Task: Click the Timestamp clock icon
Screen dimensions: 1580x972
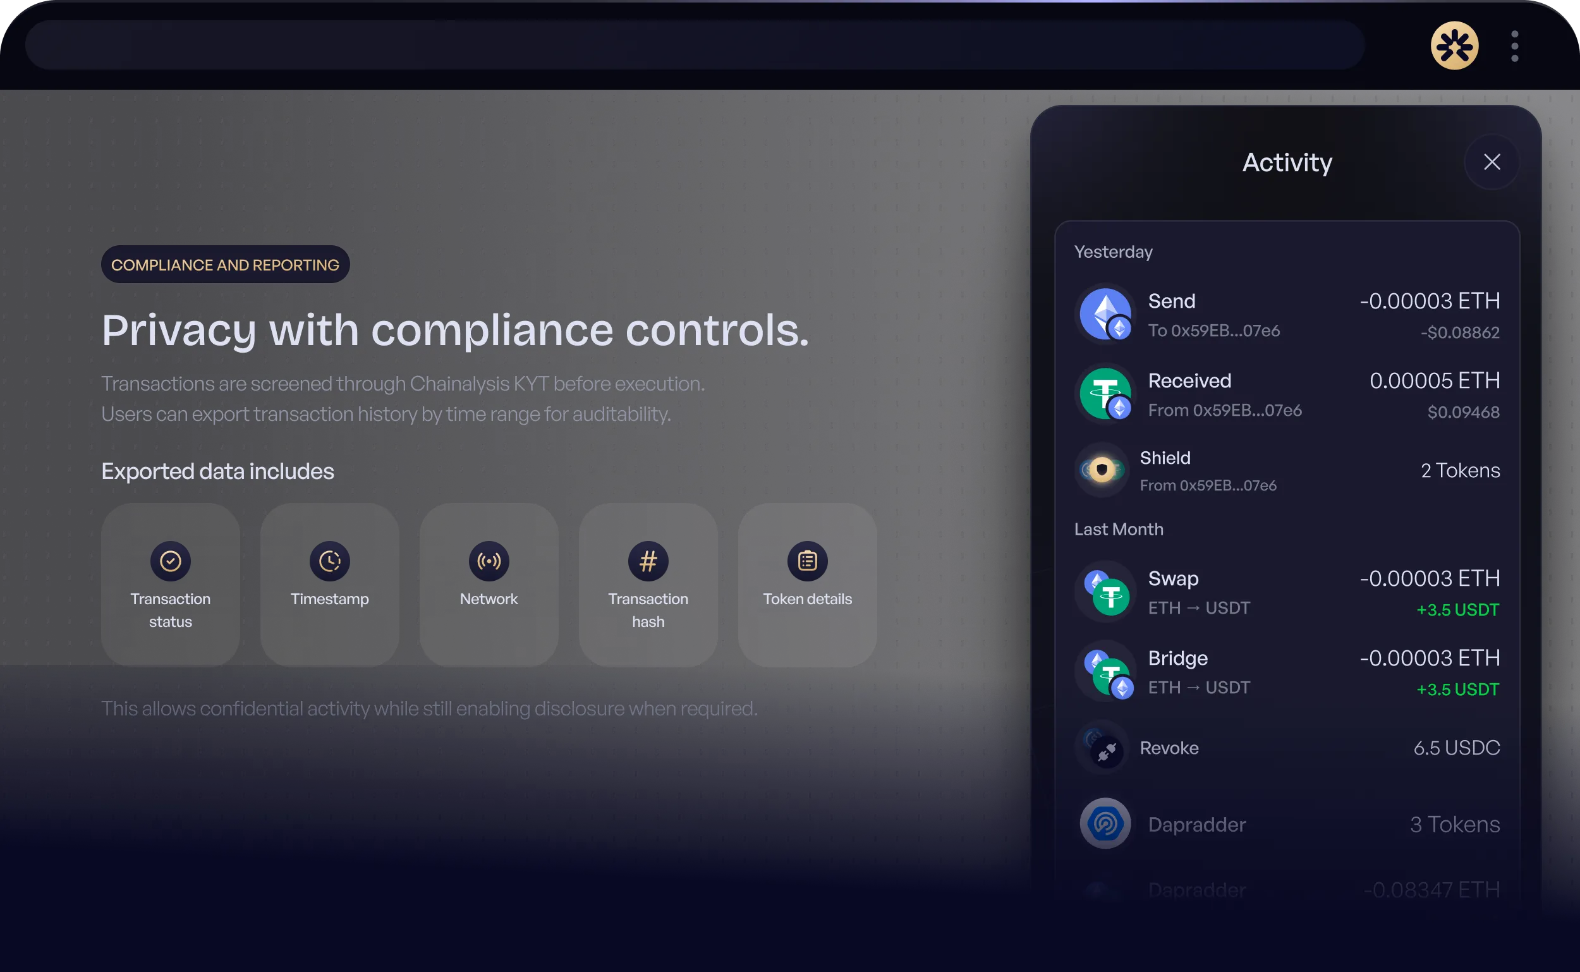Action: pyautogui.click(x=330, y=561)
